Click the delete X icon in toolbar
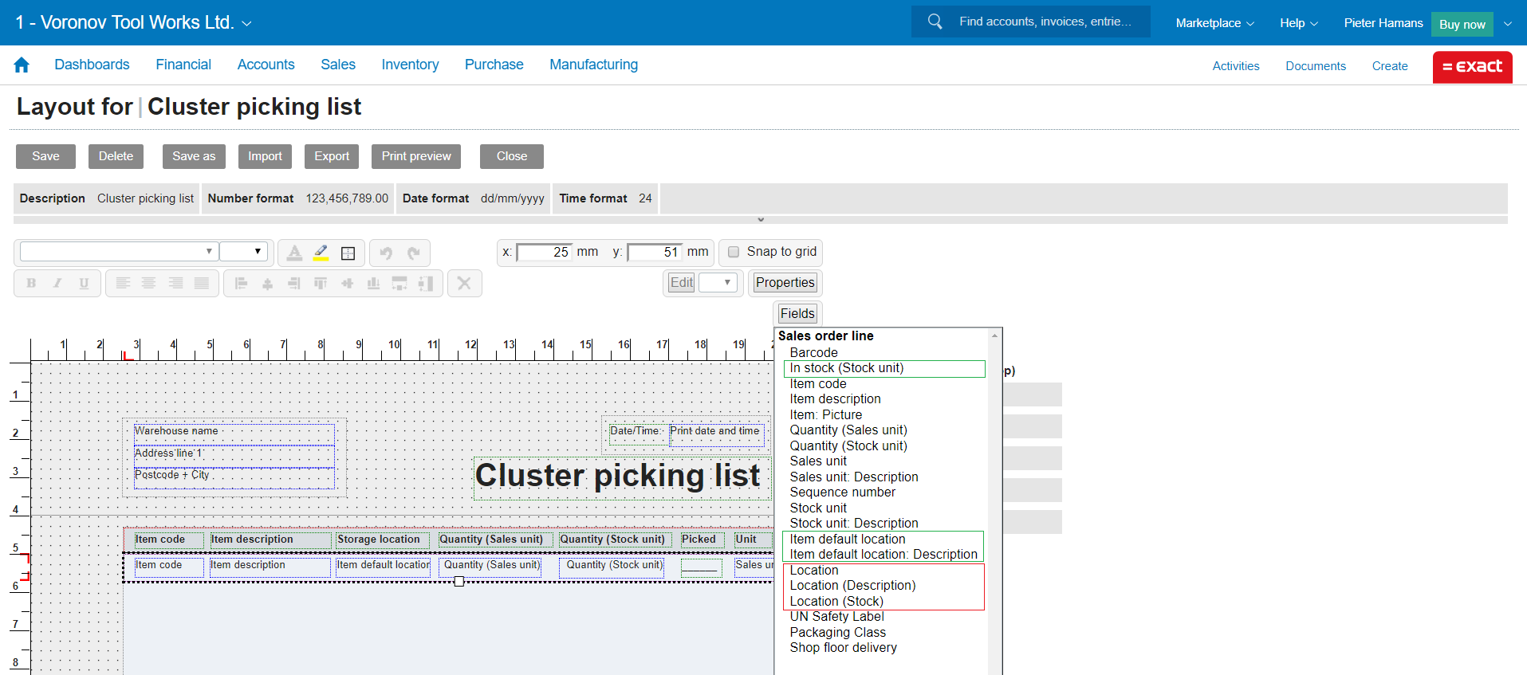The image size is (1527, 675). 464,283
